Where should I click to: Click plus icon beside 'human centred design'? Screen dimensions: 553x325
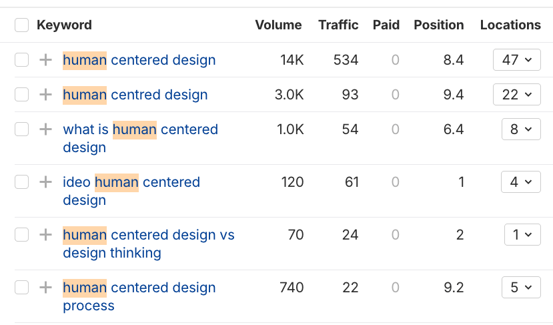tap(45, 95)
